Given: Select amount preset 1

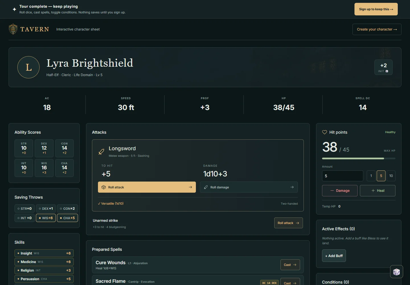Looking at the screenshot, I should [x=371, y=176].
